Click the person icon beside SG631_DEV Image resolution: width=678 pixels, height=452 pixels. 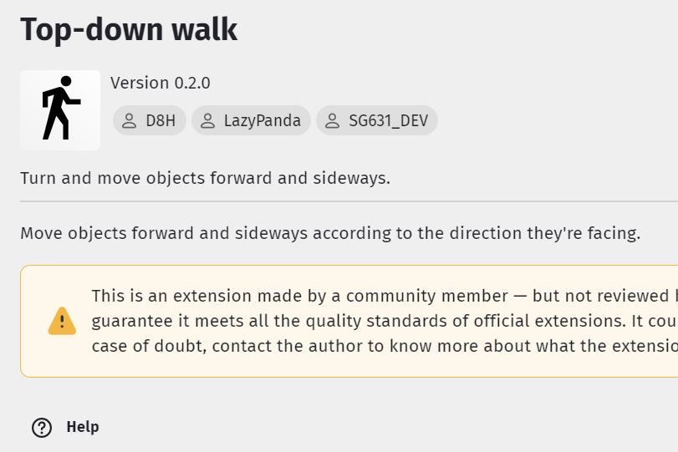point(333,121)
